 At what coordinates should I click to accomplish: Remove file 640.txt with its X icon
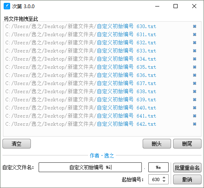(x=195, y=108)
